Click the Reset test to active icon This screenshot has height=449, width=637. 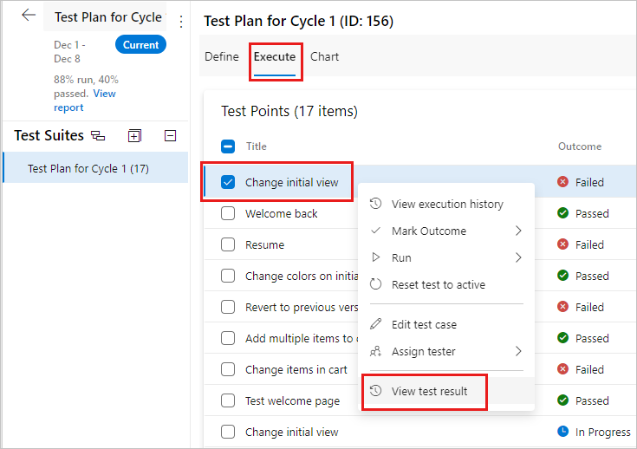tap(375, 284)
